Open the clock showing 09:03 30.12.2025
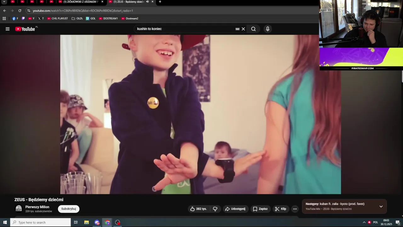This screenshot has width=403, height=227. [x=386, y=223]
